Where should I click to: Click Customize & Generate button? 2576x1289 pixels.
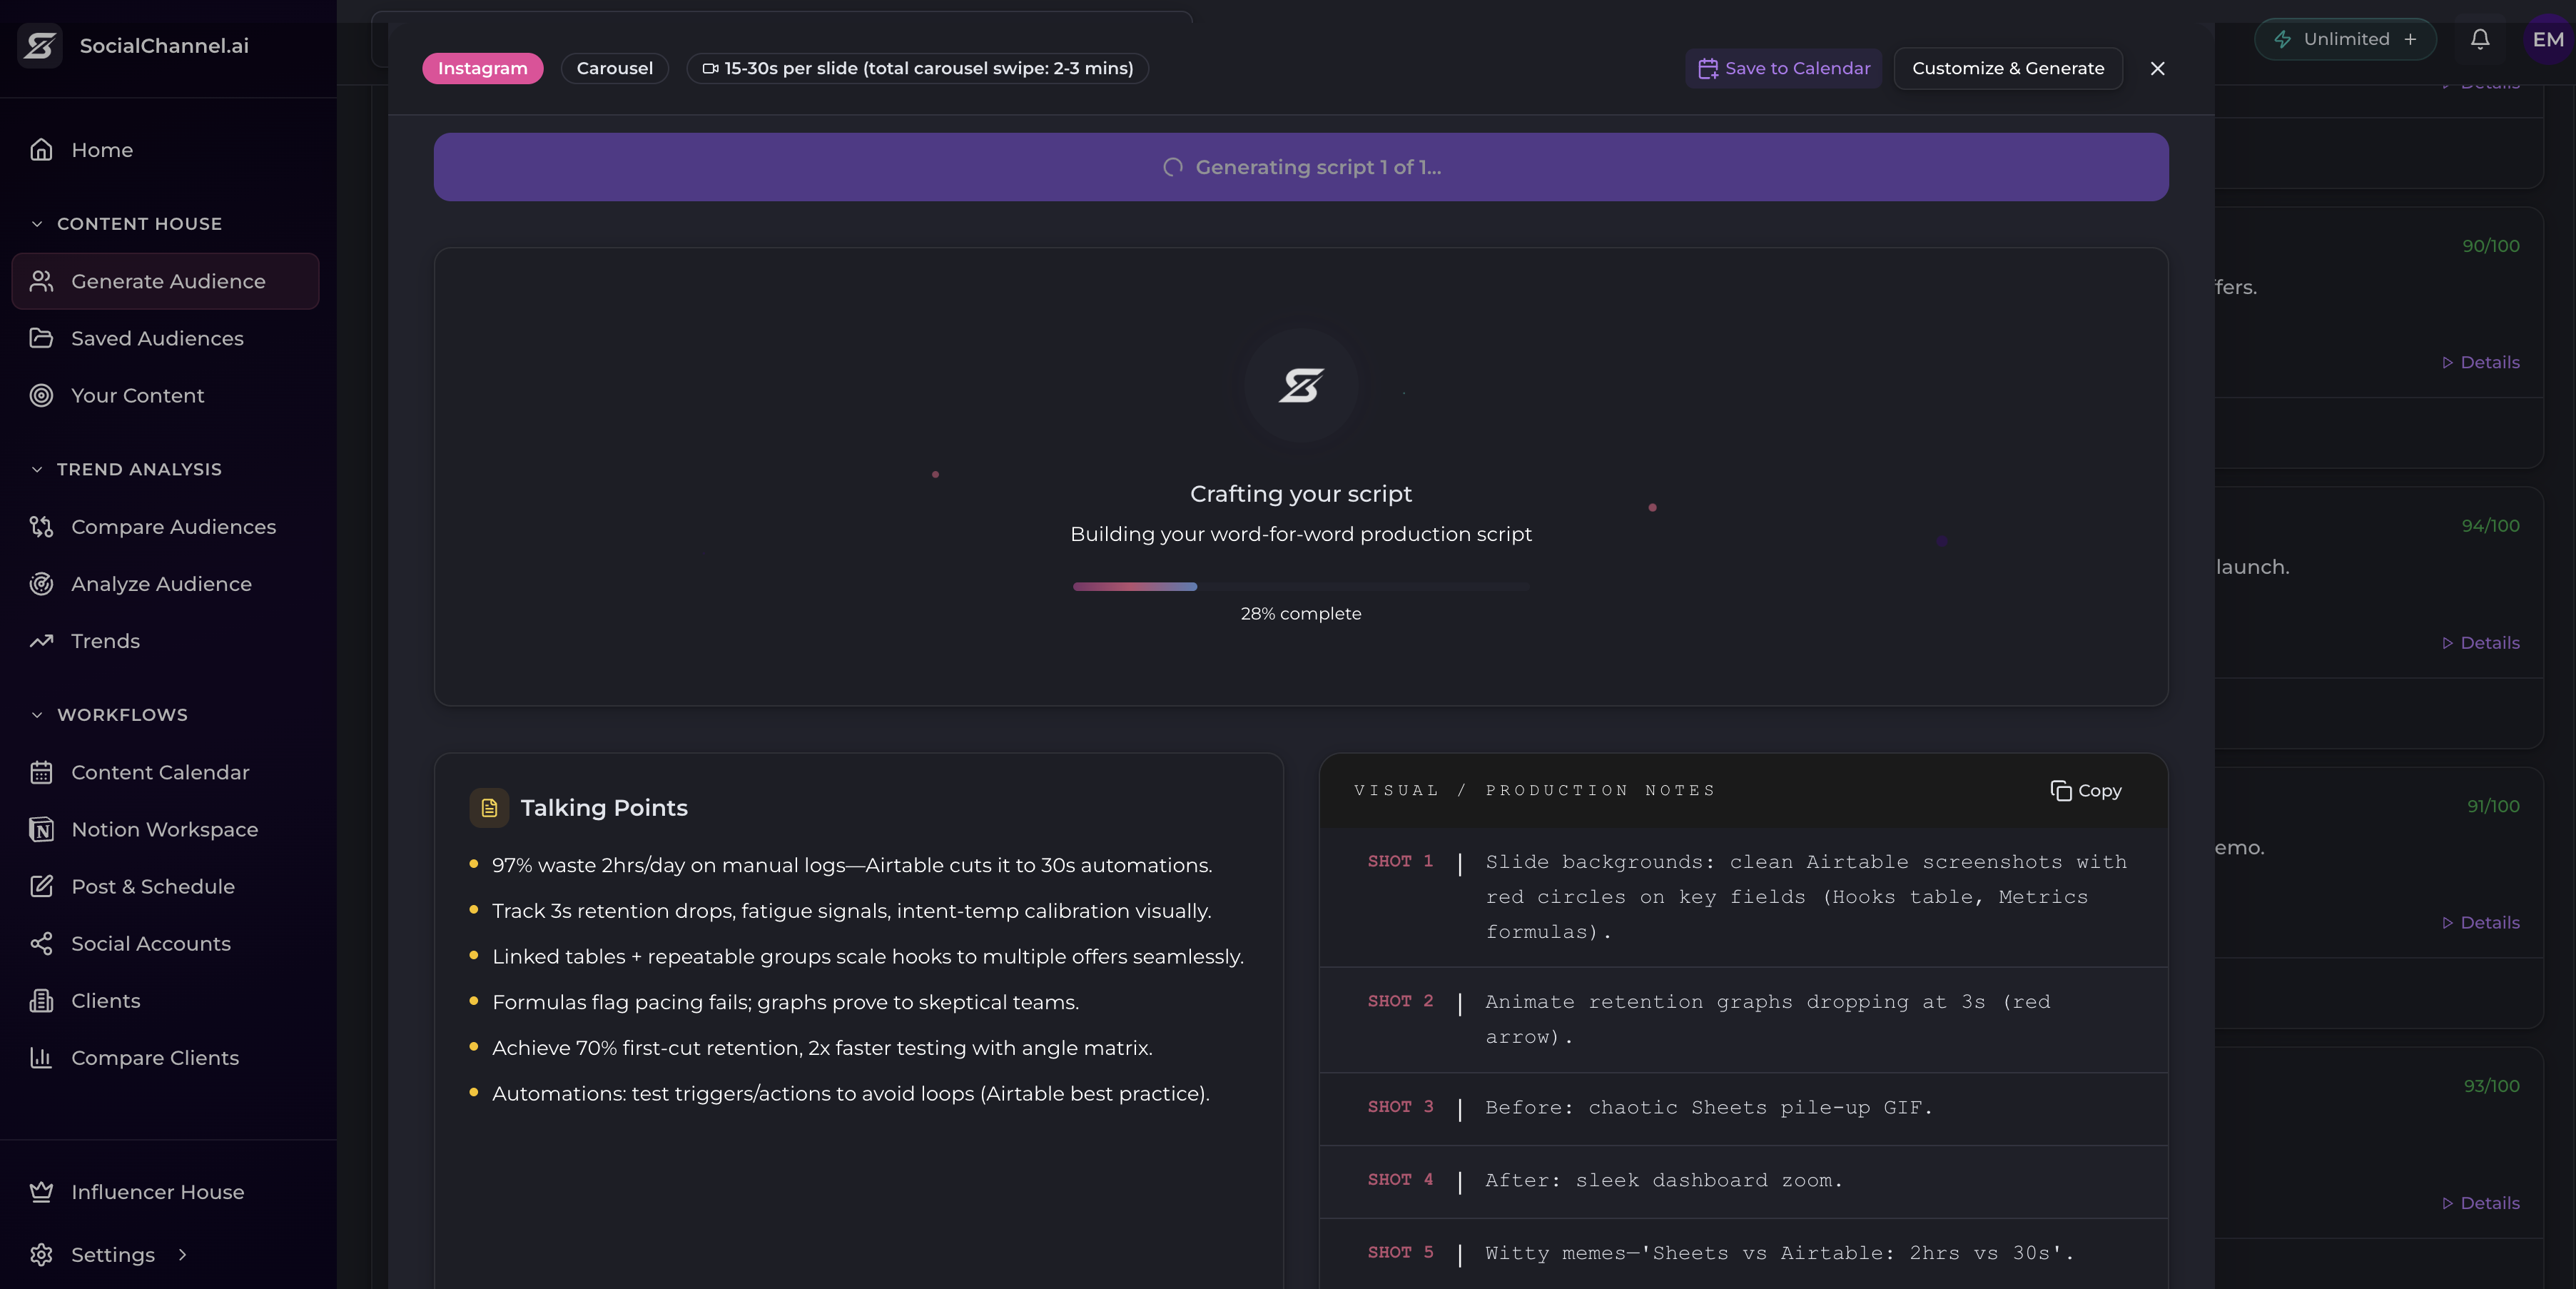[2008, 68]
